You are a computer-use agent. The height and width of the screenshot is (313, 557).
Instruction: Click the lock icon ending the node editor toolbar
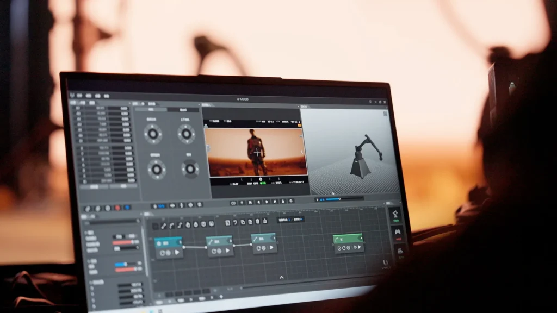pos(265,222)
